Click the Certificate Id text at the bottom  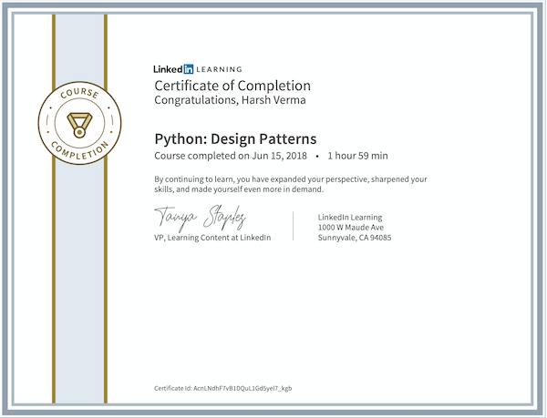tap(223, 388)
